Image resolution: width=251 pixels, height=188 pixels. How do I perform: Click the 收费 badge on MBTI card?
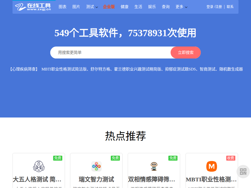click(231, 158)
